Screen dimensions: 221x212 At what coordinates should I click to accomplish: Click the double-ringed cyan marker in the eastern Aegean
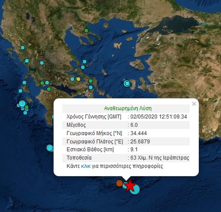(x=127, y=84)
